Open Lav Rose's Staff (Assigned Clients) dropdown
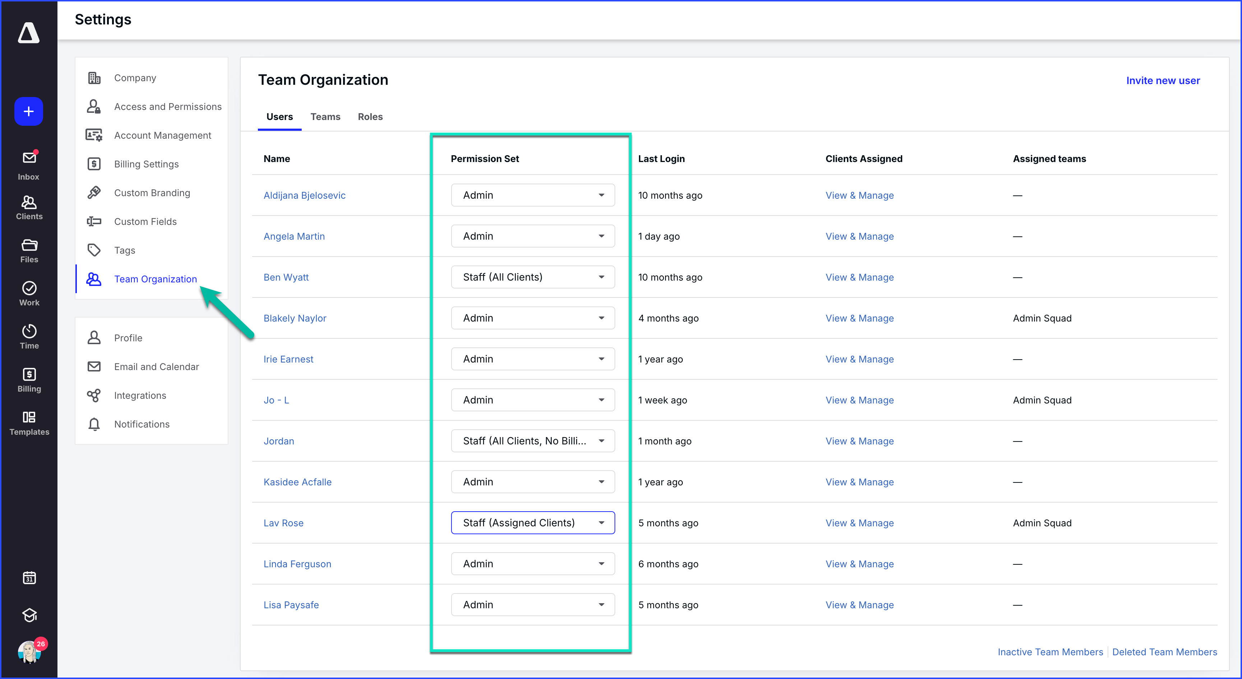 point(532,523)
